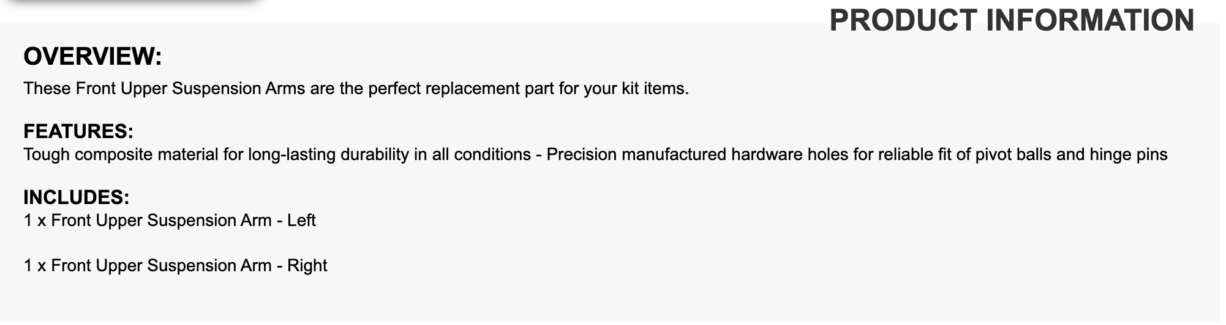Click the word 'Left' in the includes list

click(x=301, y=220)
